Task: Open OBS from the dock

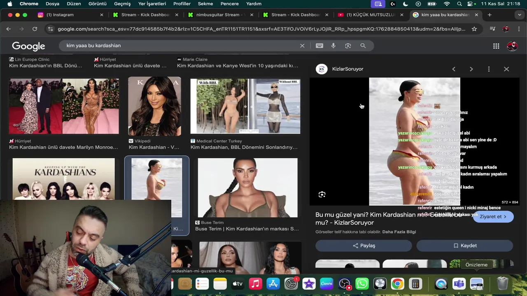Action: pyautogui.click(x=344, y=284)
